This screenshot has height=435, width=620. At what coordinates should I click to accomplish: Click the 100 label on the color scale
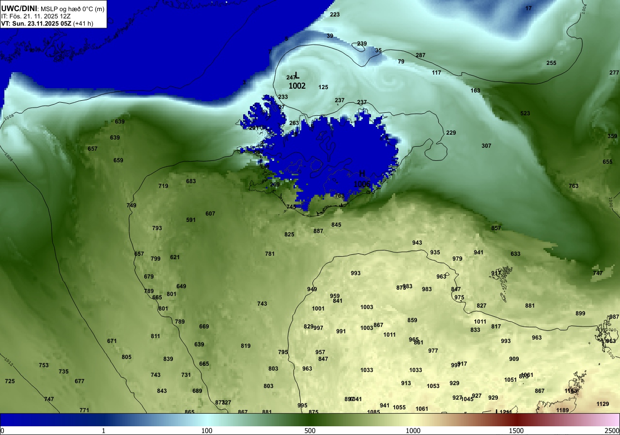pos(207,430)
